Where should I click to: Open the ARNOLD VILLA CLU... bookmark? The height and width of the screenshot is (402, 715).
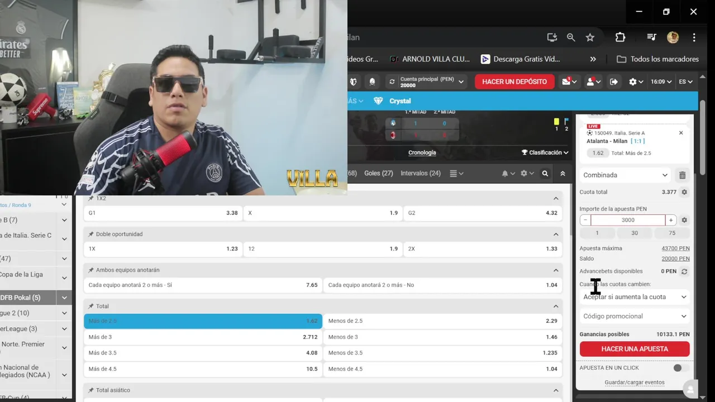[x=430, y=59]
